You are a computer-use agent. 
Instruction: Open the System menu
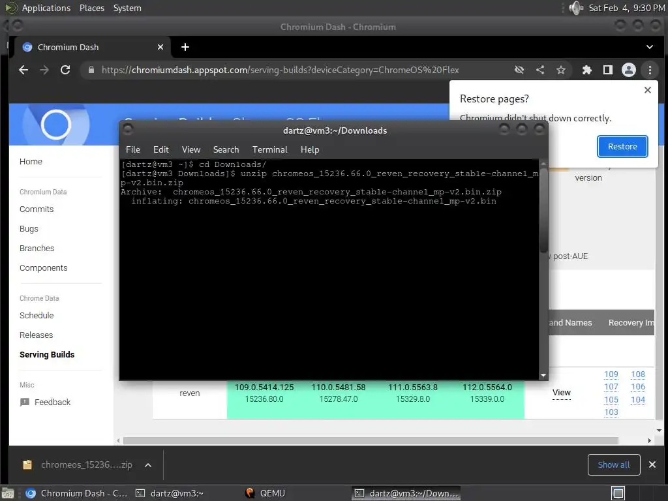127,8
